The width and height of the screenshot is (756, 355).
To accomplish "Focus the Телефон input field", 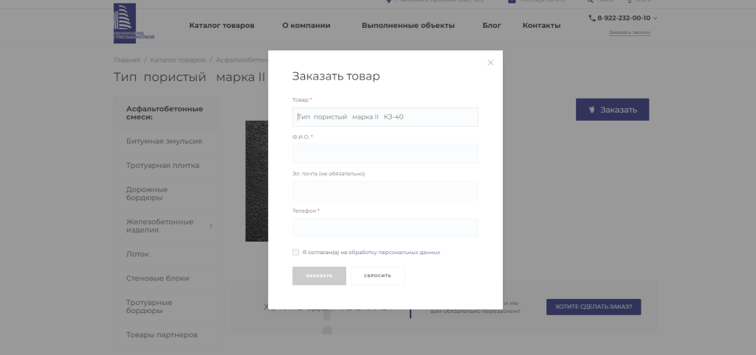I will pos(385,228).
